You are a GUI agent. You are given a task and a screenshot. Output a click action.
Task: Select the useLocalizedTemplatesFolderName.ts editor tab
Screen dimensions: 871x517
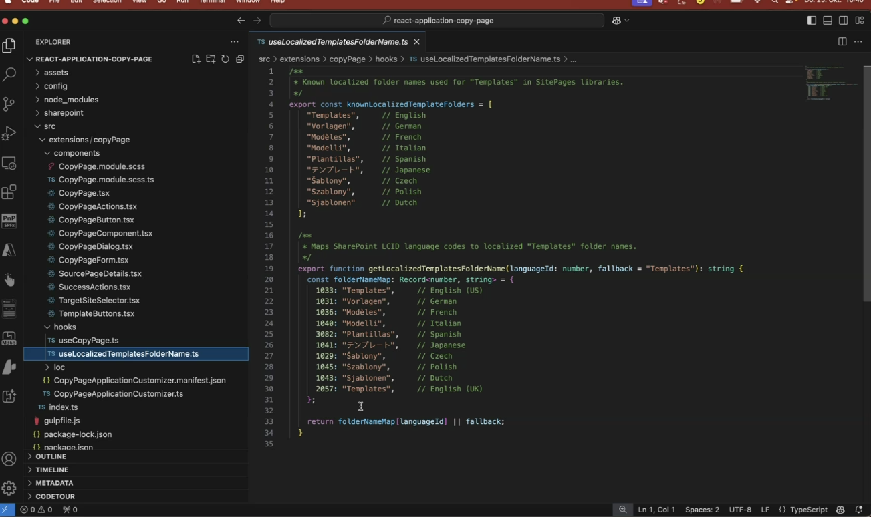click(338, 42)
